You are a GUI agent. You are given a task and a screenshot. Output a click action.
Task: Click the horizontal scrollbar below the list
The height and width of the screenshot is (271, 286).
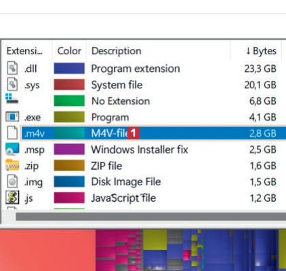click(151, 217)
